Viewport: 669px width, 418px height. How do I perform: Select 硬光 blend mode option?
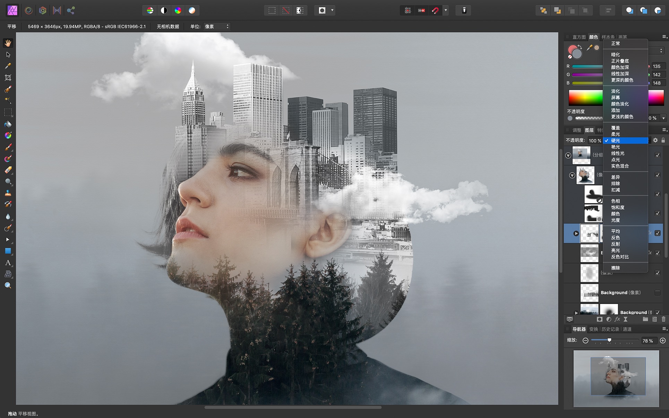click(x=625, y=140)
